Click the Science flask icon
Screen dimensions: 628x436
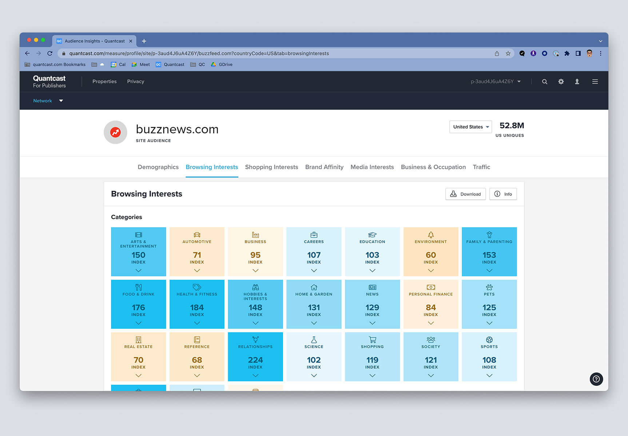(x=314, y=340)
